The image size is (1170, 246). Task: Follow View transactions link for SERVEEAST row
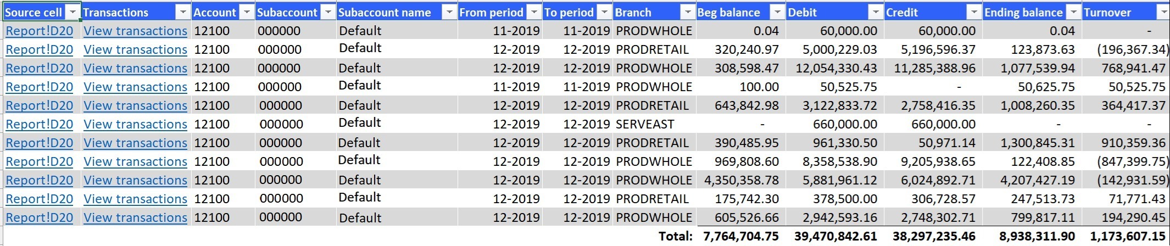point(135,124)
